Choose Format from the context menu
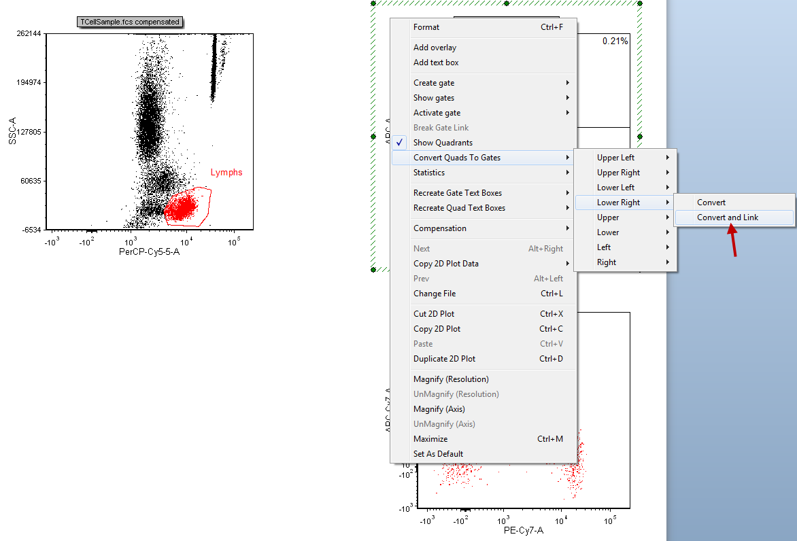Screen dimensions: 797x541 click(x=426, y=27)
